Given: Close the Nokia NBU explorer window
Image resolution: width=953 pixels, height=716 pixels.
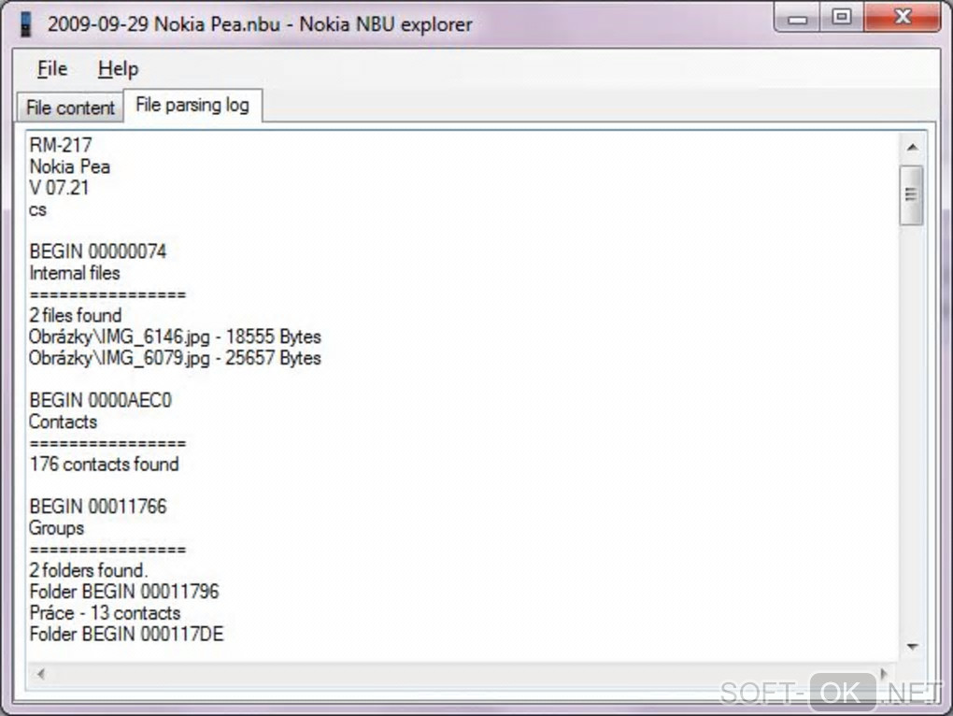Looking at the screenshot, I should (x=903, y=17).
